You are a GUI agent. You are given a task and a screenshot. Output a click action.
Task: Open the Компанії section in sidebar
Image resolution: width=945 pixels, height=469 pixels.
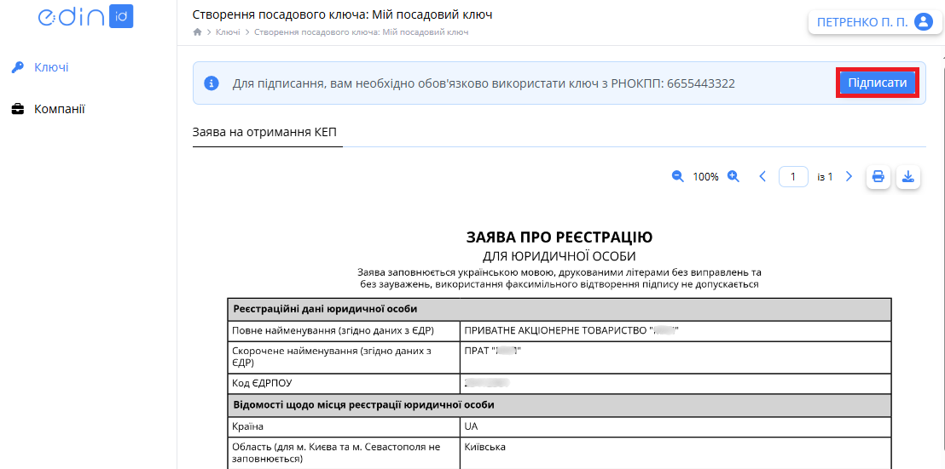pos(59,109)
